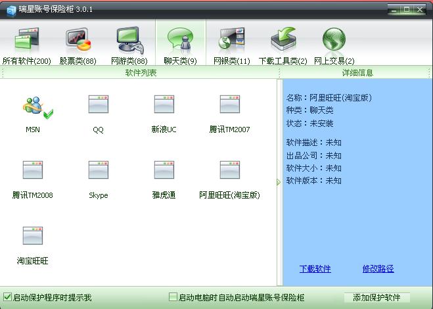Select the 阿里旺旺(淘宝版) software icon
This screenshot has height=309, width=433.
[x=230, y=170]
